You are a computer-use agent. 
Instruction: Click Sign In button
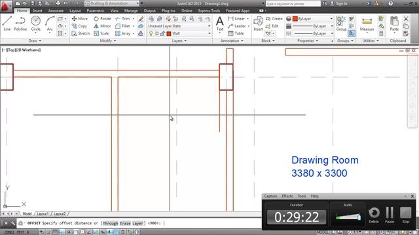(x=339, y=3)
